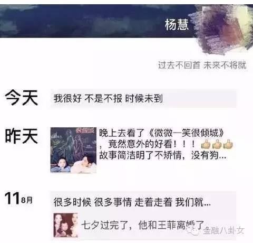253x243 pixels.
Task: Click the movie title 《微微一笑很倾城》 text
Action: tap(186, 133)
